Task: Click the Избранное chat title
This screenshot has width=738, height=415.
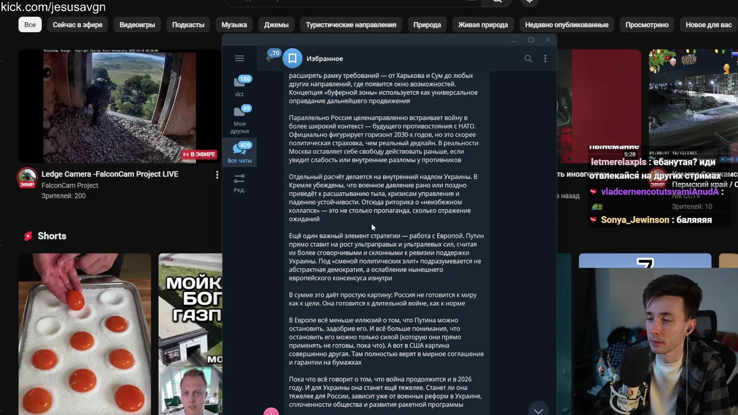Action: tap(325, 58)
